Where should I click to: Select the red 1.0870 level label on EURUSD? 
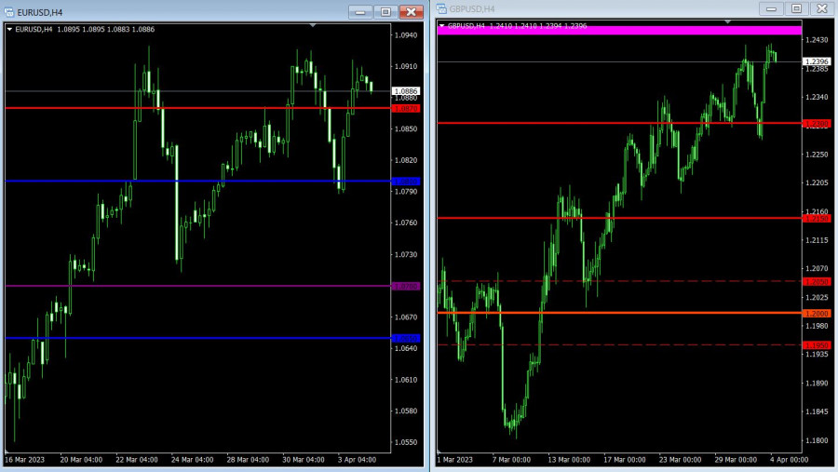[x=406, y=109]
